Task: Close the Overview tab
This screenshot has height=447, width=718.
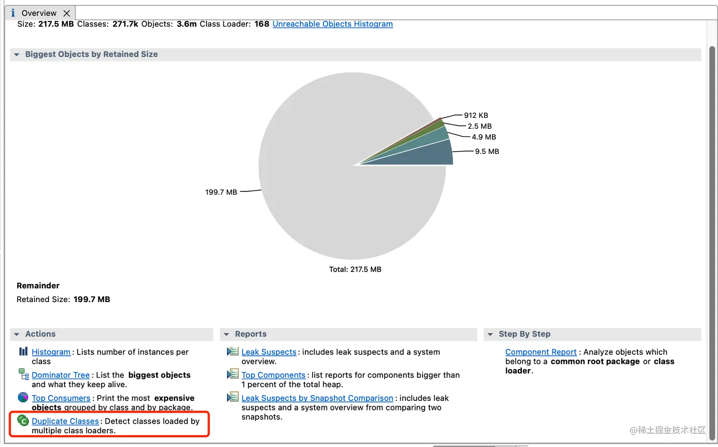Action: coord(66,13)
